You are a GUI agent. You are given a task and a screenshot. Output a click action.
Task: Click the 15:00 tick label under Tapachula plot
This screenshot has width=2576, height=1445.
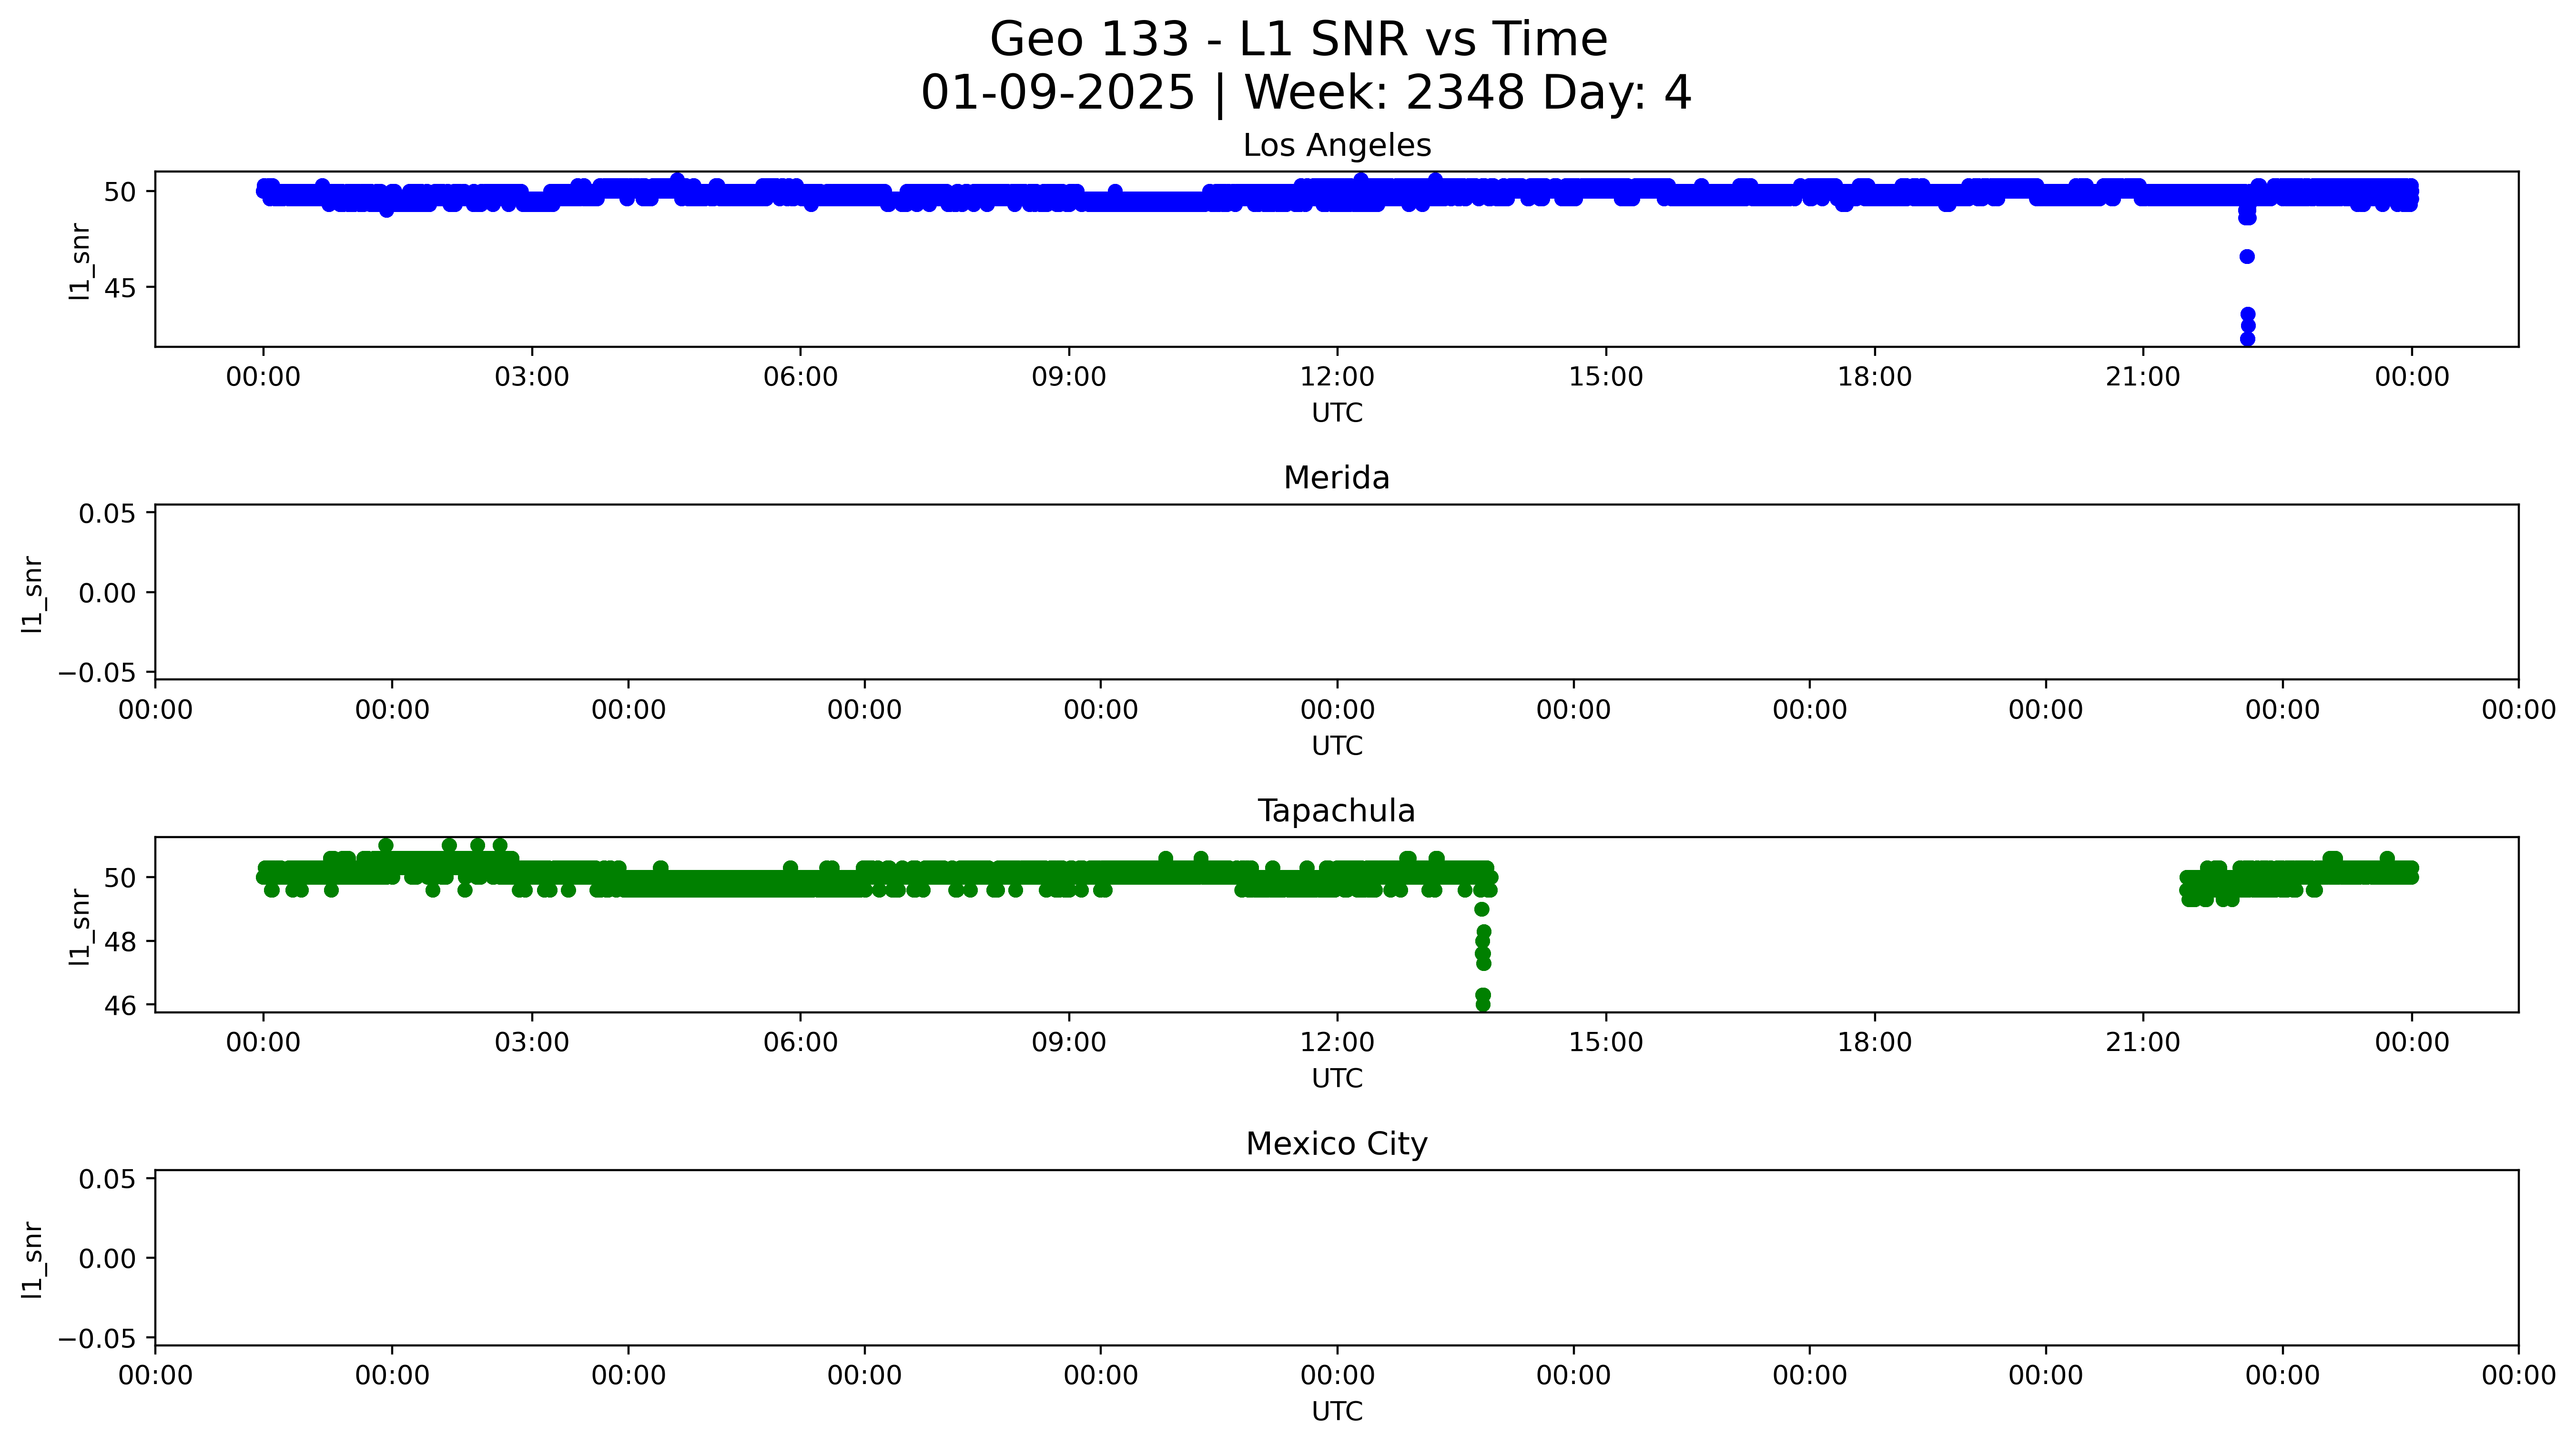(x=1605, y=1043)
